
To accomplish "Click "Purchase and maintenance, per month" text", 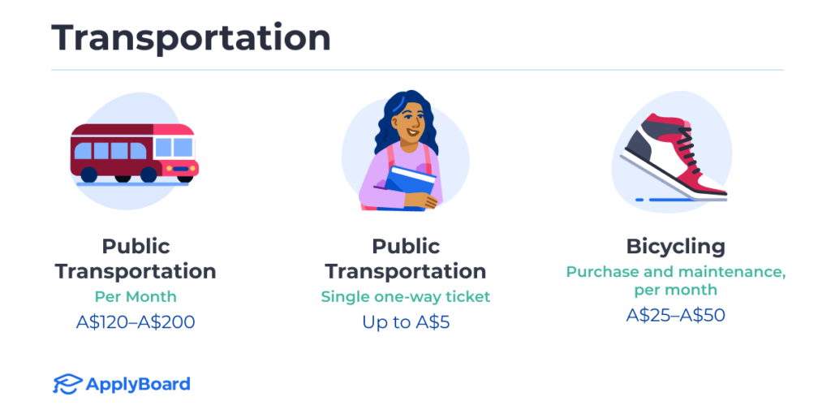I will 675,280.
